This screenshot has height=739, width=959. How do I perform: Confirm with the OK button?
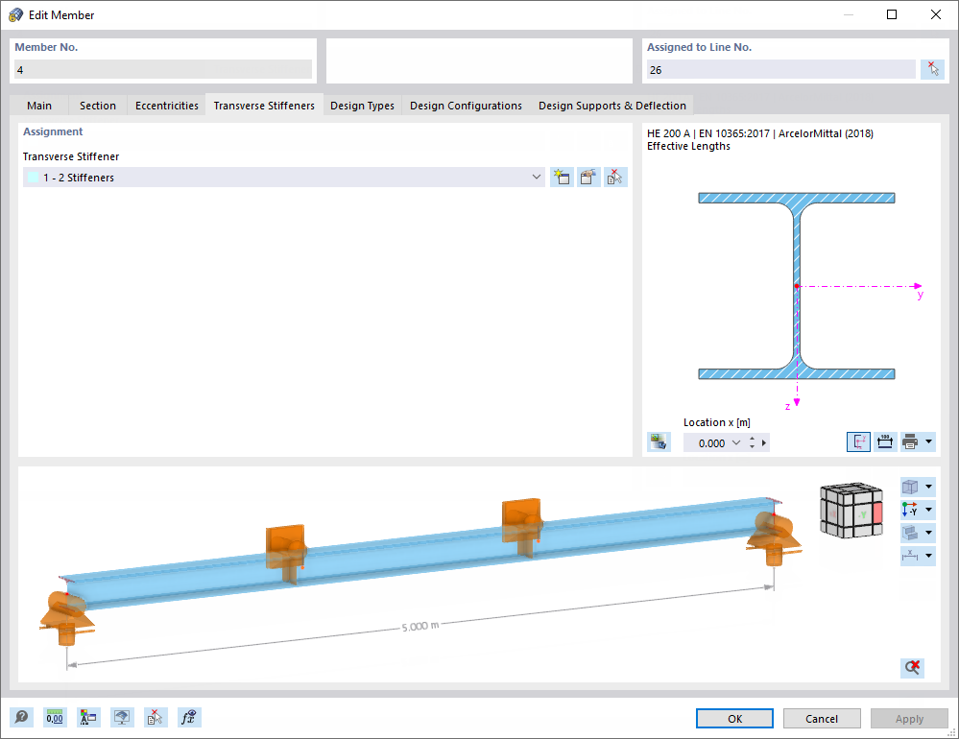[x=734, y=719]
